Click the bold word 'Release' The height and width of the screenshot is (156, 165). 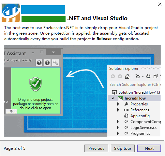[104, 39]
